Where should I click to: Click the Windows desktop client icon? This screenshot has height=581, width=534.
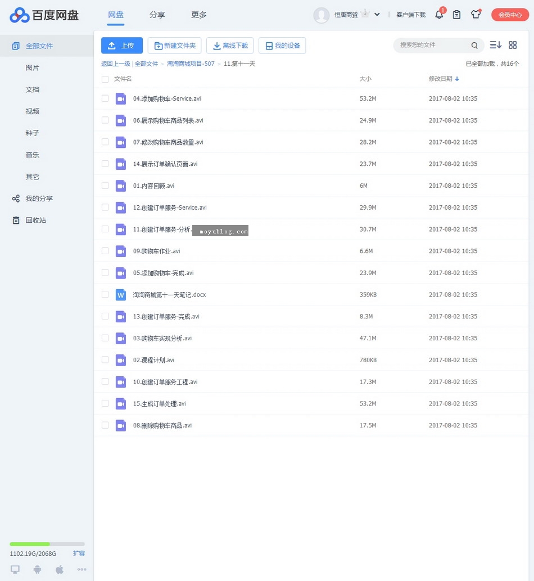click(15, 569)
